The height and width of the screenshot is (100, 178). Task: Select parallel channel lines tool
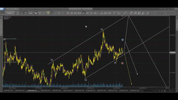point(148,13)
